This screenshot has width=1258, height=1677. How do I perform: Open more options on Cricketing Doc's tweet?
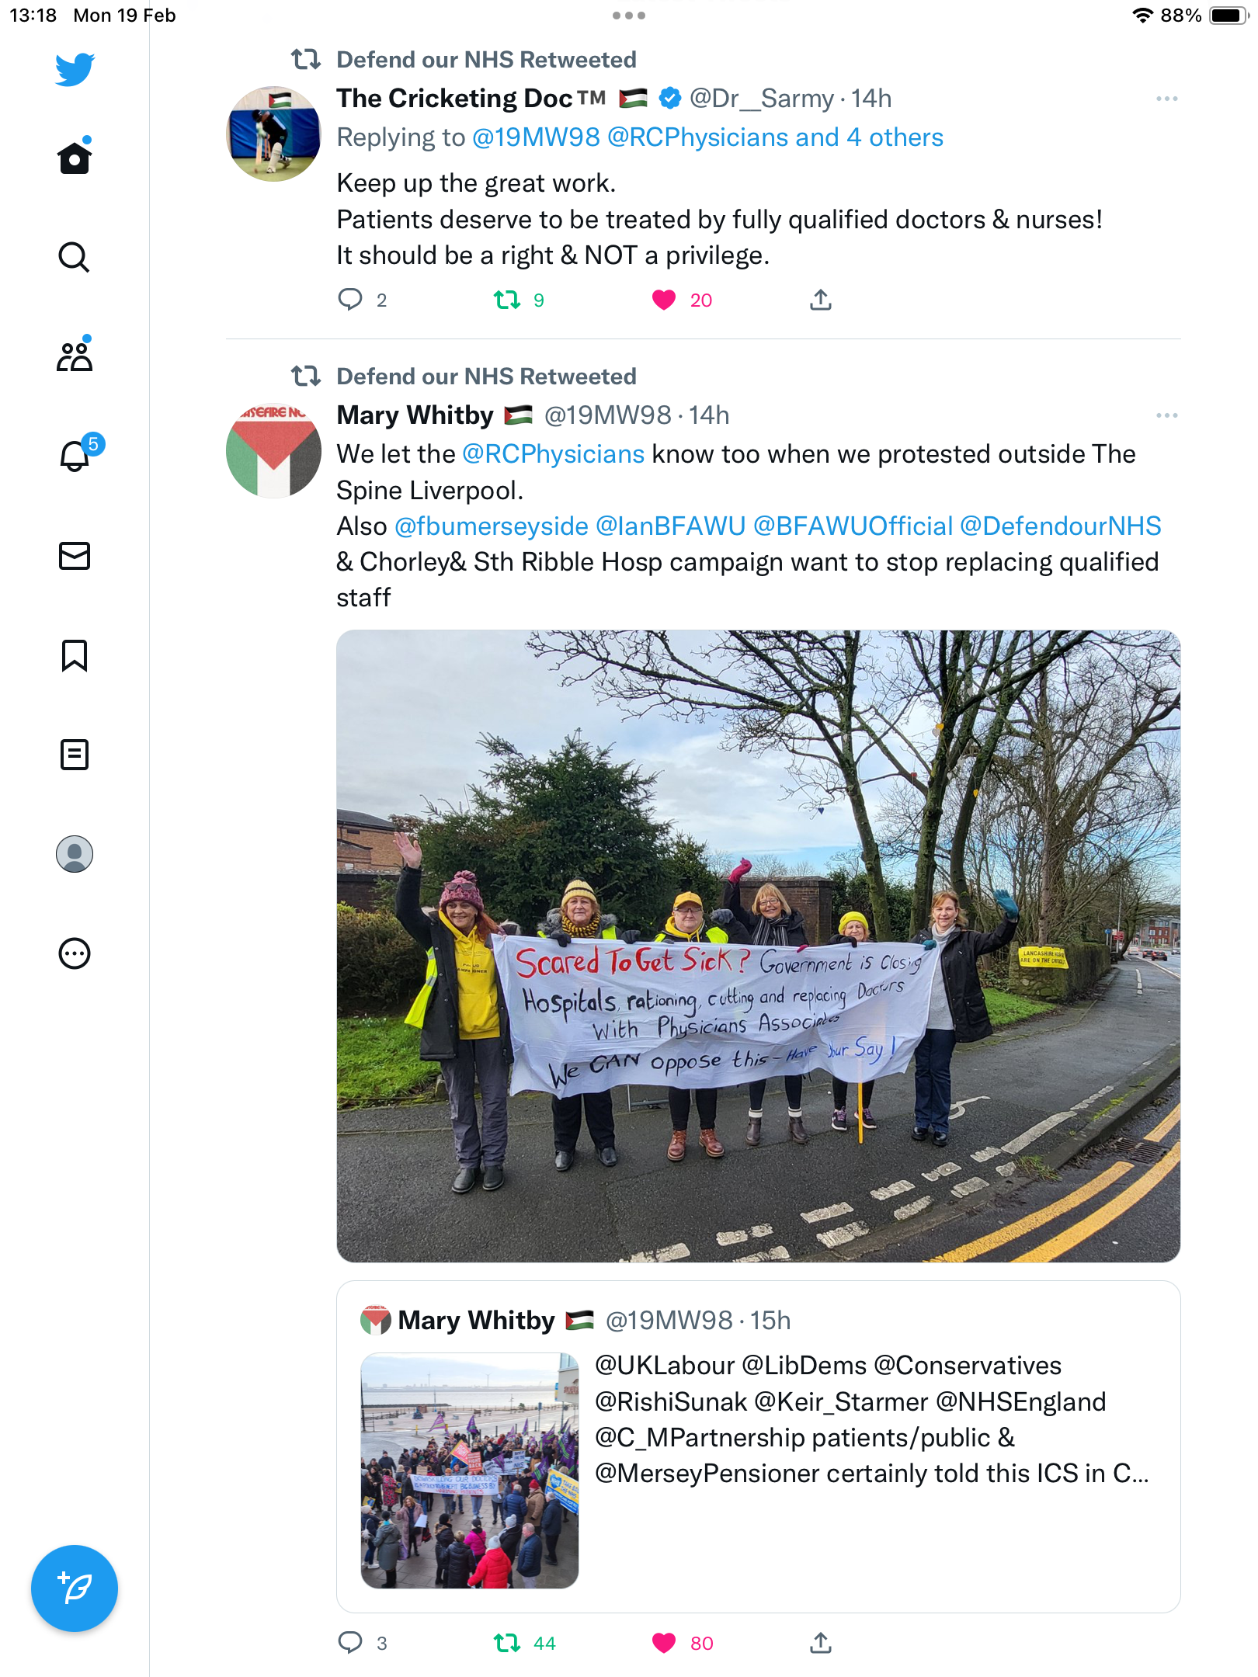click(x=1166, y=99)
